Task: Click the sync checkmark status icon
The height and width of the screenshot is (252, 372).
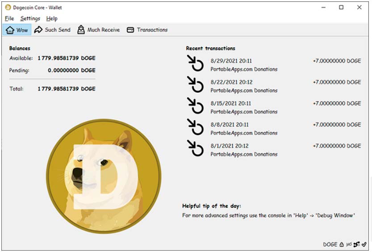Action: pos(364,244)
